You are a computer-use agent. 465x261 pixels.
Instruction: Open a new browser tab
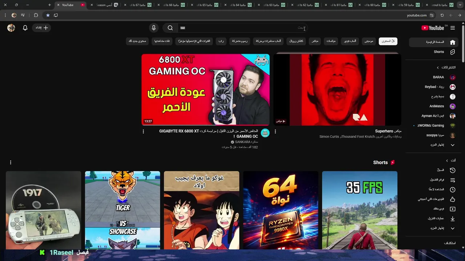point(50,5)
